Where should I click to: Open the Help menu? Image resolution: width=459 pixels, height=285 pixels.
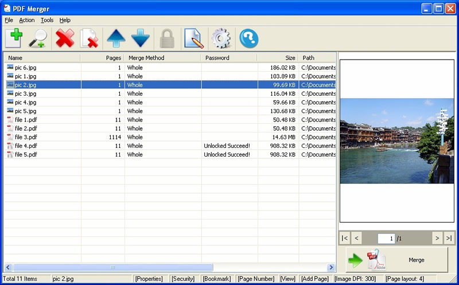[65, 20]
